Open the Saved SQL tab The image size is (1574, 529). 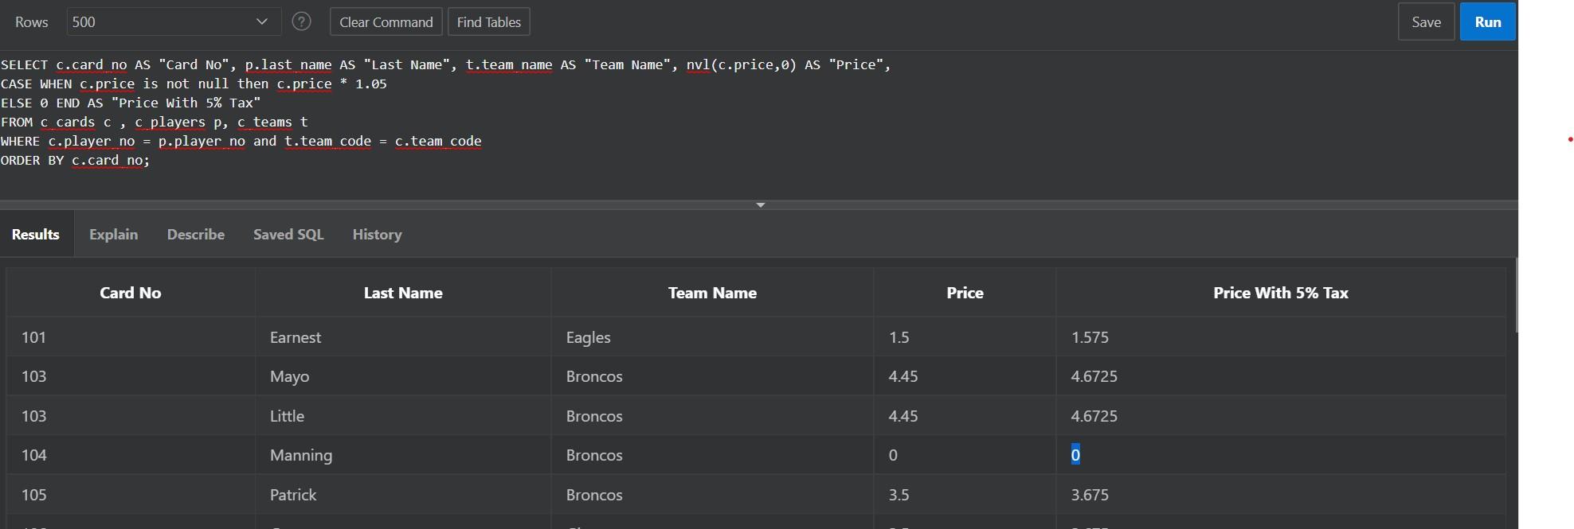click(x=288, y=234)
